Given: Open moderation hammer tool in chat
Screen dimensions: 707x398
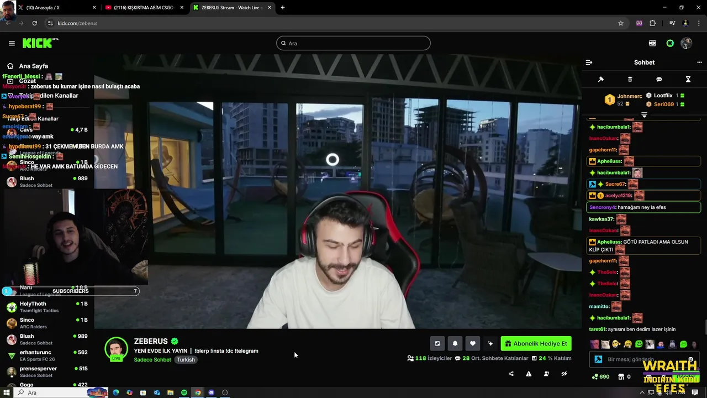Looking at the screenshot, I should pyautogui.click(x=601, y=80).
